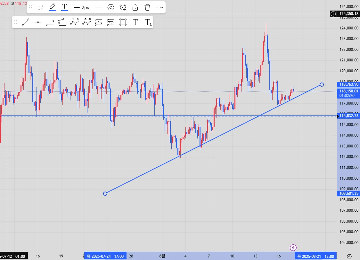
Task: Add an alert on the trendline
Action: pos(123,7)
